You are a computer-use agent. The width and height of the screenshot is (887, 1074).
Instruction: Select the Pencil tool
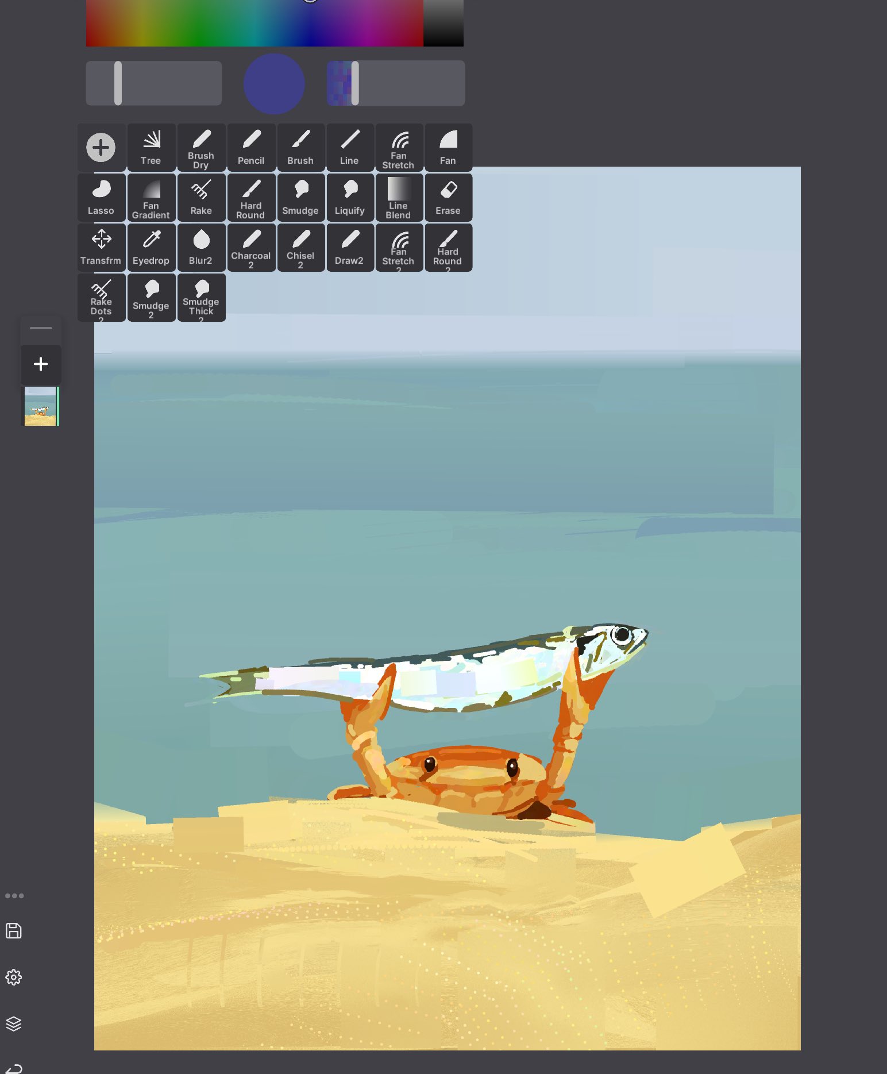pos(251,147)
